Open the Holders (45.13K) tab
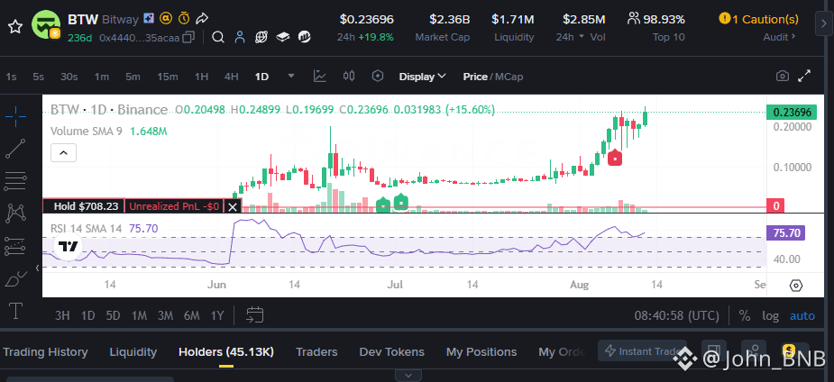Screen dimensions: 834x382 (226, 351)
